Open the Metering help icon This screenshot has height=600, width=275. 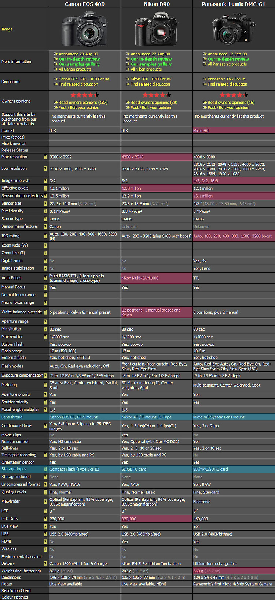click(x=45, y=385)
